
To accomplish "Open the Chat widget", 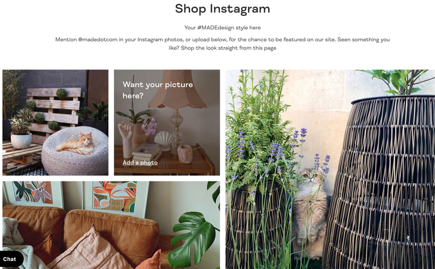I will [x=10, y=259].
